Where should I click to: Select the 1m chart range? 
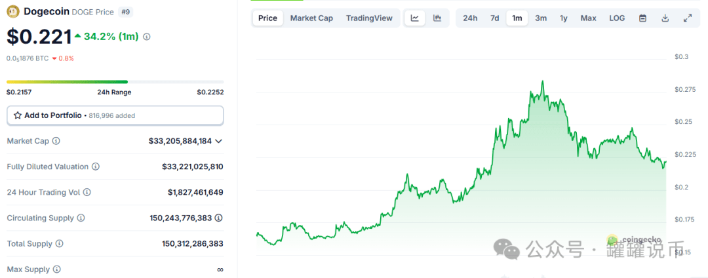(x=517, y=18)
